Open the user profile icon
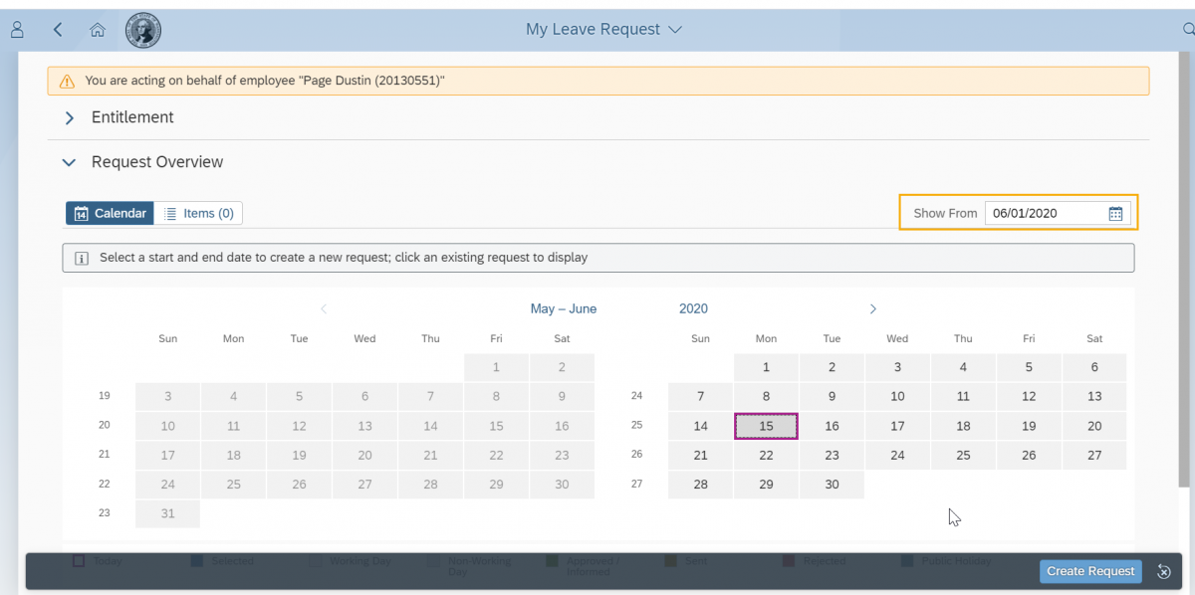1195x595 pixels. [17, 30]
